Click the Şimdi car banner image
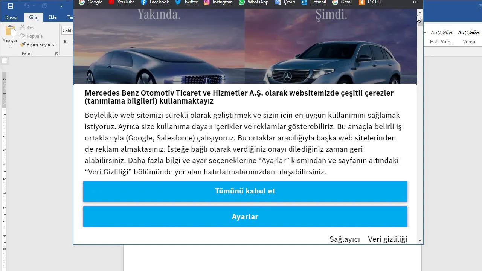 pyautogui.click(x=331, y=46)
